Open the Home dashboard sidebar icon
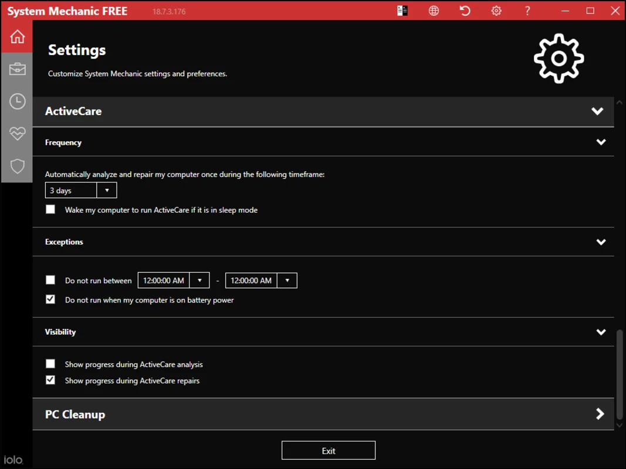 tap(17, 36)
